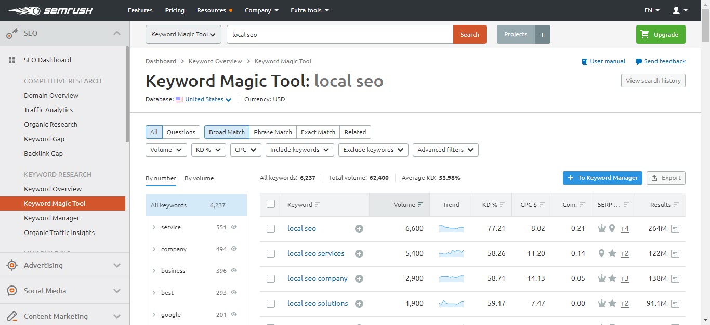View SERP snapshot icon for local seo company

tap(675, 279)
